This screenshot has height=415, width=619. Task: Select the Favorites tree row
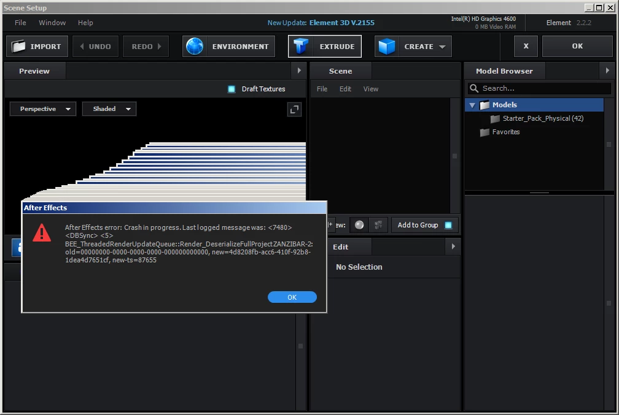(x=534, y=132)
